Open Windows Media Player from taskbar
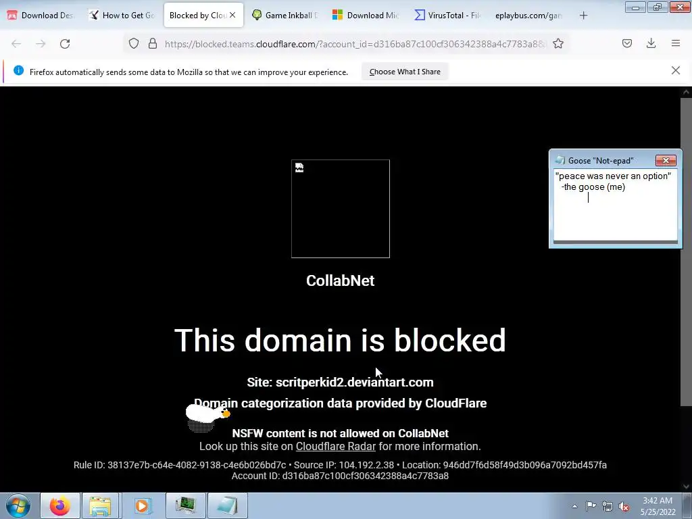The image size is (692, 519). [143, 505]
